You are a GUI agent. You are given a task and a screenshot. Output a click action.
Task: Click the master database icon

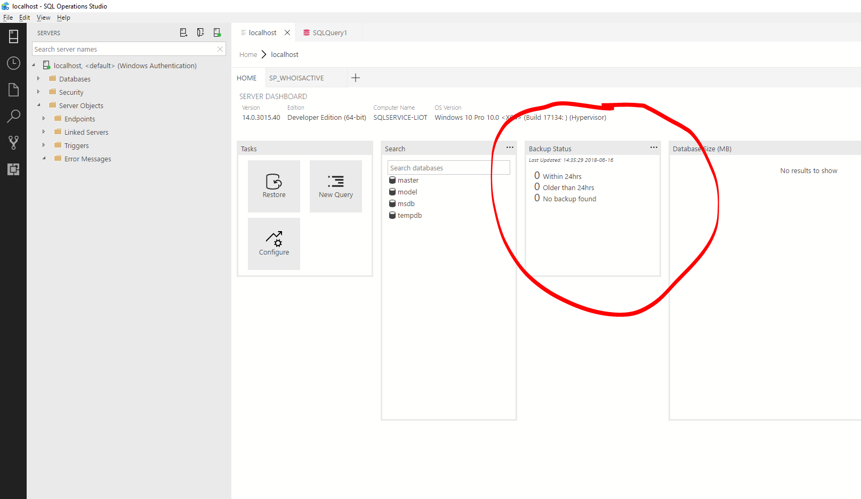(392, 180)
